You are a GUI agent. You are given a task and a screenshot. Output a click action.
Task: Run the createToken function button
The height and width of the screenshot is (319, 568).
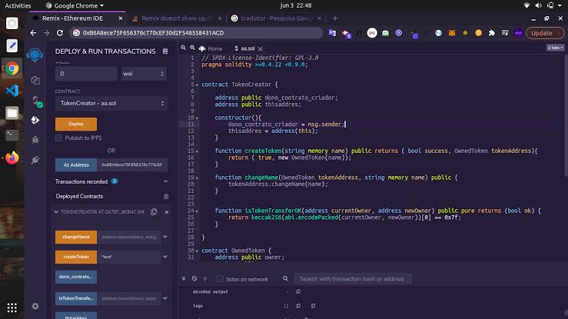[76, 257]
